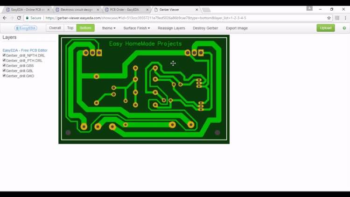Close the PCB Order - EasyEDA tab
The image size is (350, 197).
point(147,10)
